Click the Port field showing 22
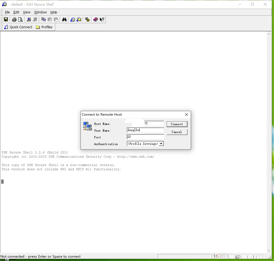274x261 pixels. click(145, 137)
